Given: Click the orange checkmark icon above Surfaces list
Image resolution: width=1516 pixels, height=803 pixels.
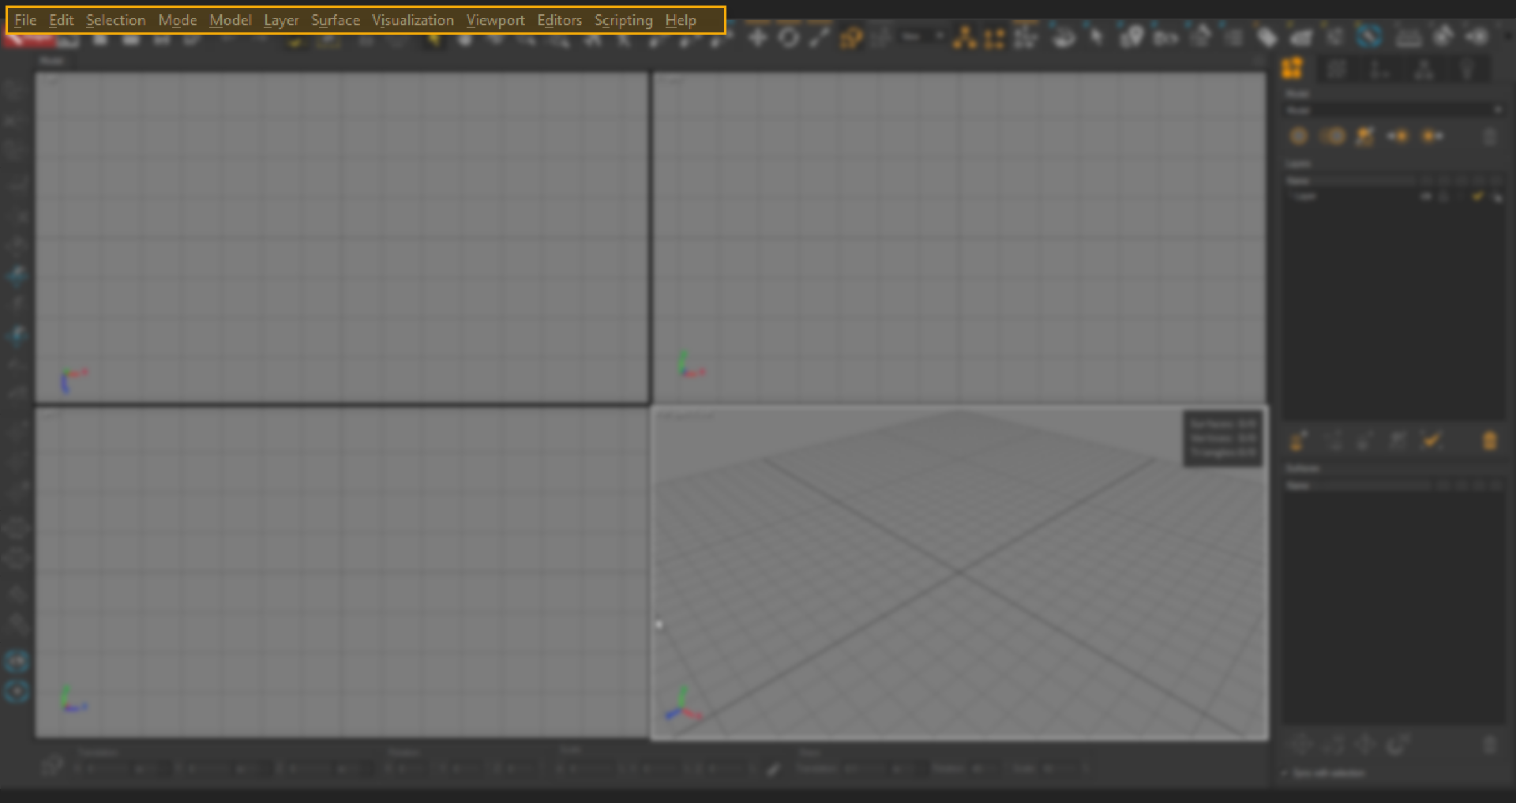Looking at the screenshot, I should (1432, 441).
